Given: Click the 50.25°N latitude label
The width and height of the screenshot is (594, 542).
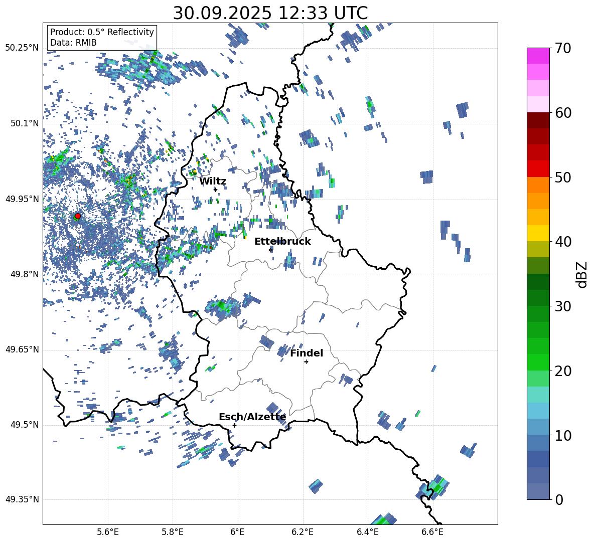Looking at the screenshot, I should [22, 48].
